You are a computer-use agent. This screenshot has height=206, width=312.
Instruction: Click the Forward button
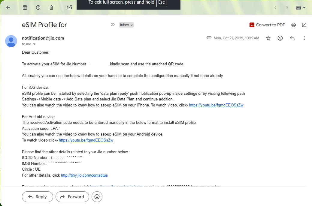72,197
